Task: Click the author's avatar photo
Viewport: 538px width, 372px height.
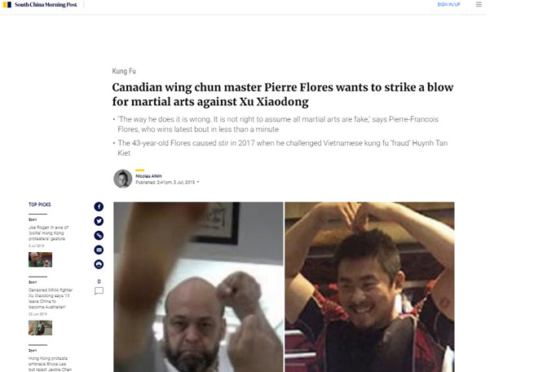Action: pyautogui.click(x=123, y=179)
